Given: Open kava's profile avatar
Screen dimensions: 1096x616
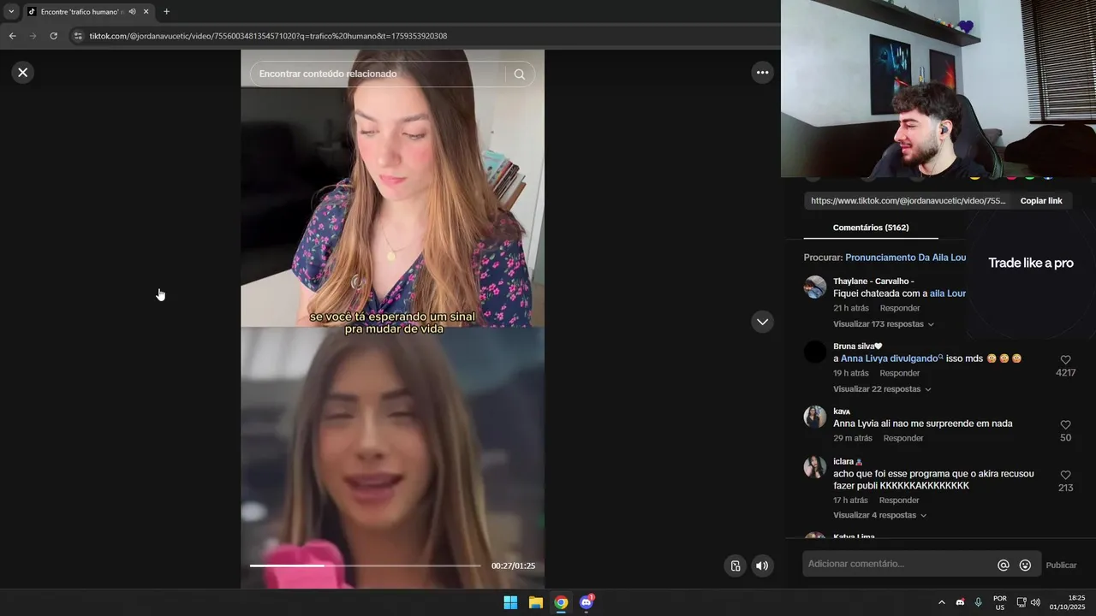Looking at the screenshot, I should pos(815,417).
